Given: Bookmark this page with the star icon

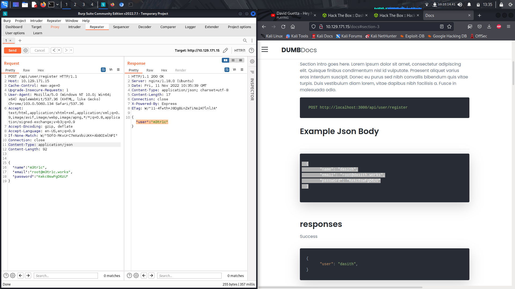Looking at the screenshot, I should coord(449,26).
